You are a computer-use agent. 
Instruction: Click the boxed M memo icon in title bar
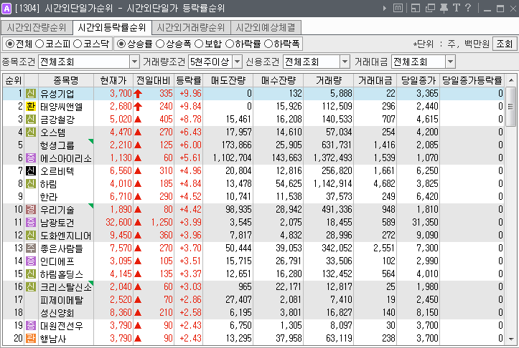coord(398,8)
